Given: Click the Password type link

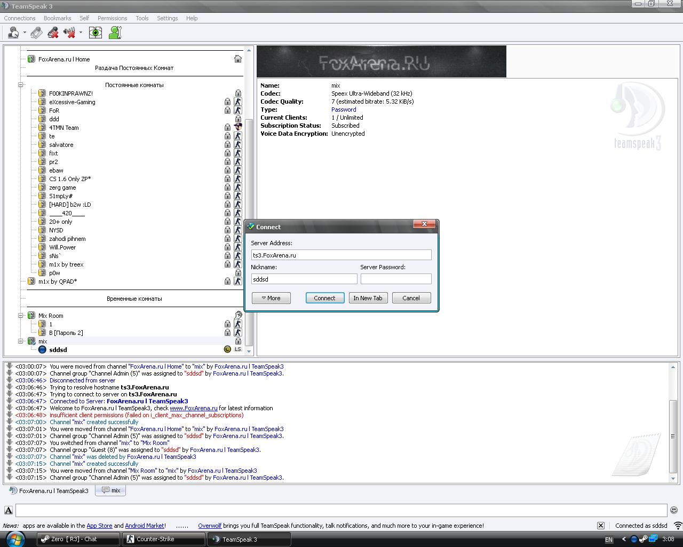Looking at the screenshot, I should point(344,110).
